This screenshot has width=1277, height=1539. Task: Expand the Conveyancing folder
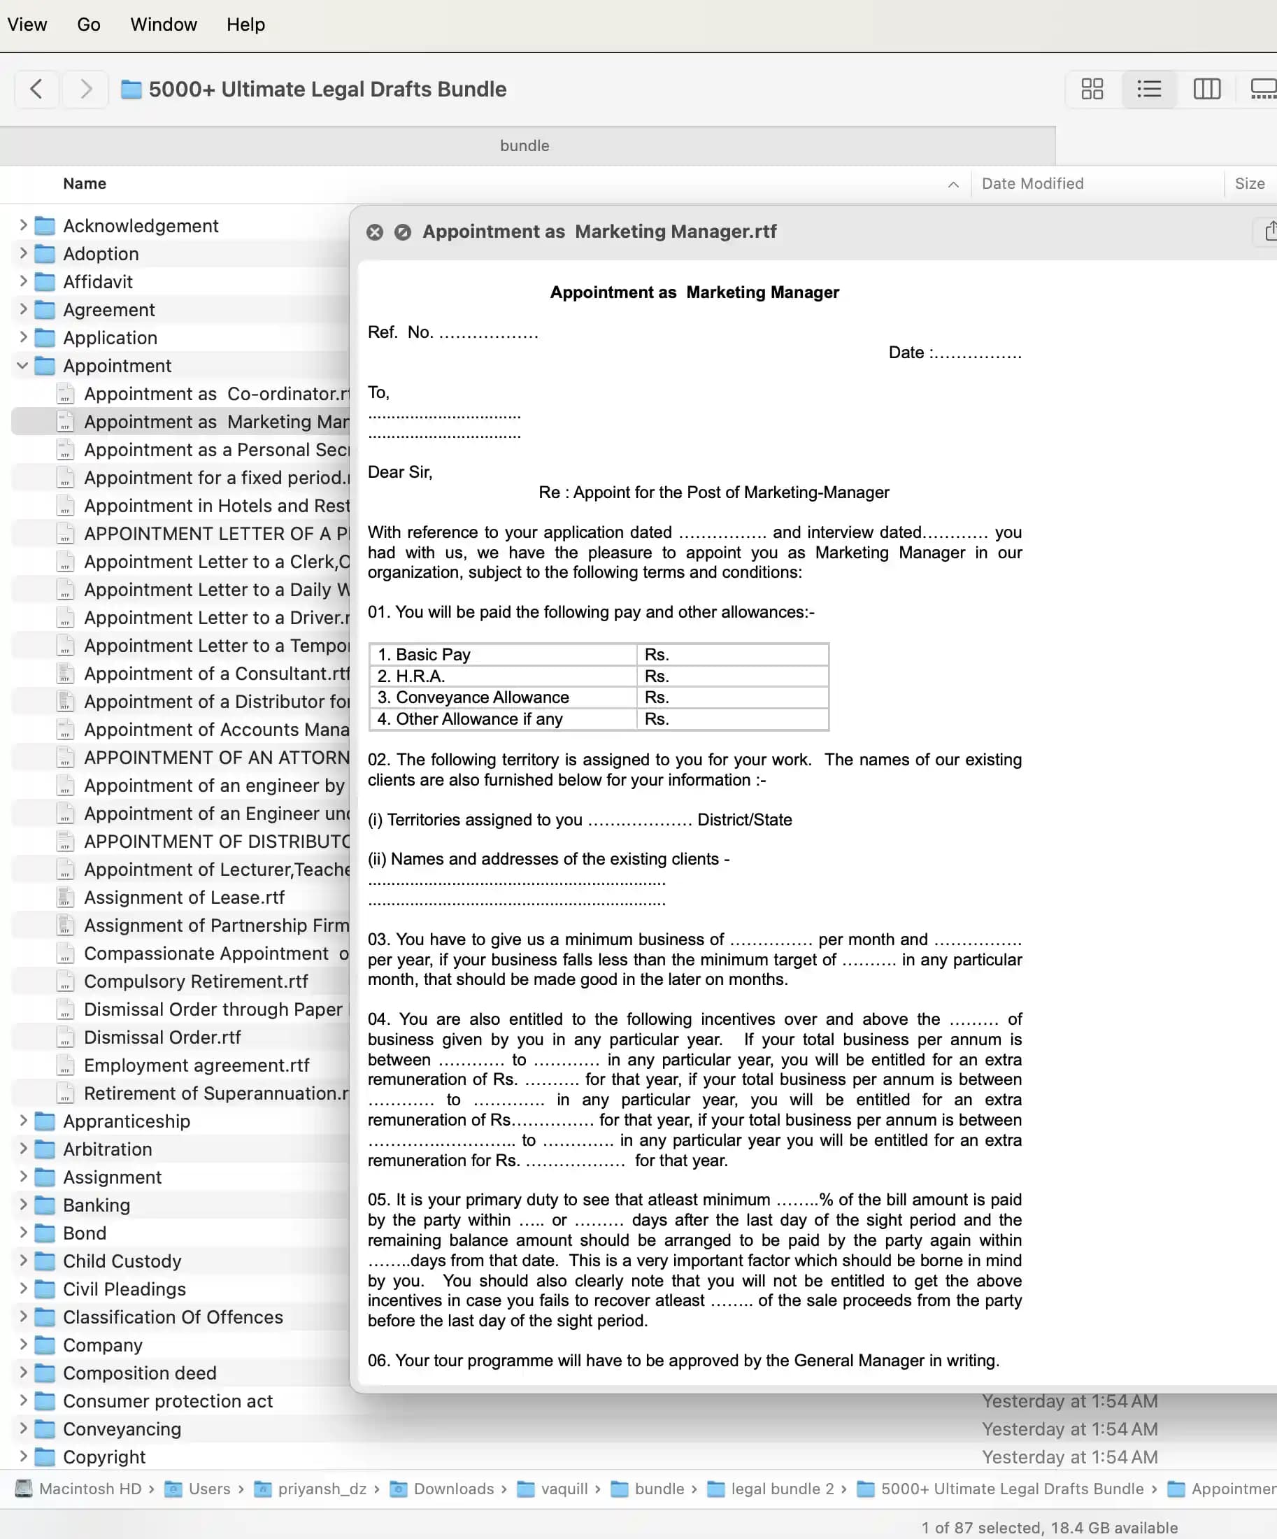[x=22, y=1428]
